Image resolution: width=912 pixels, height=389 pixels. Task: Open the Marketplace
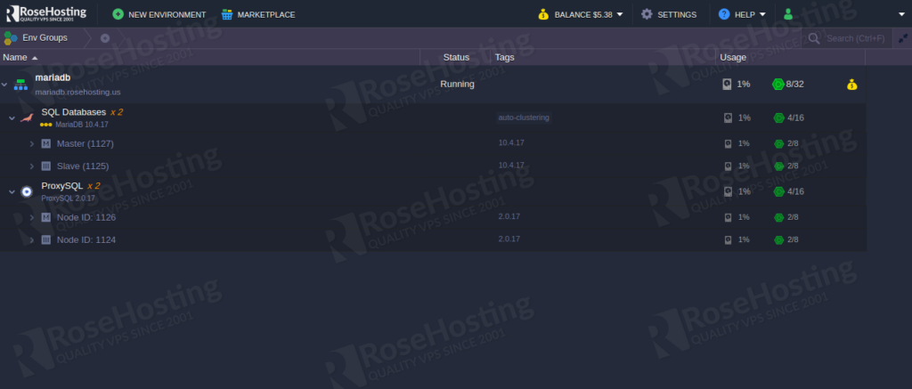point(257,14)
